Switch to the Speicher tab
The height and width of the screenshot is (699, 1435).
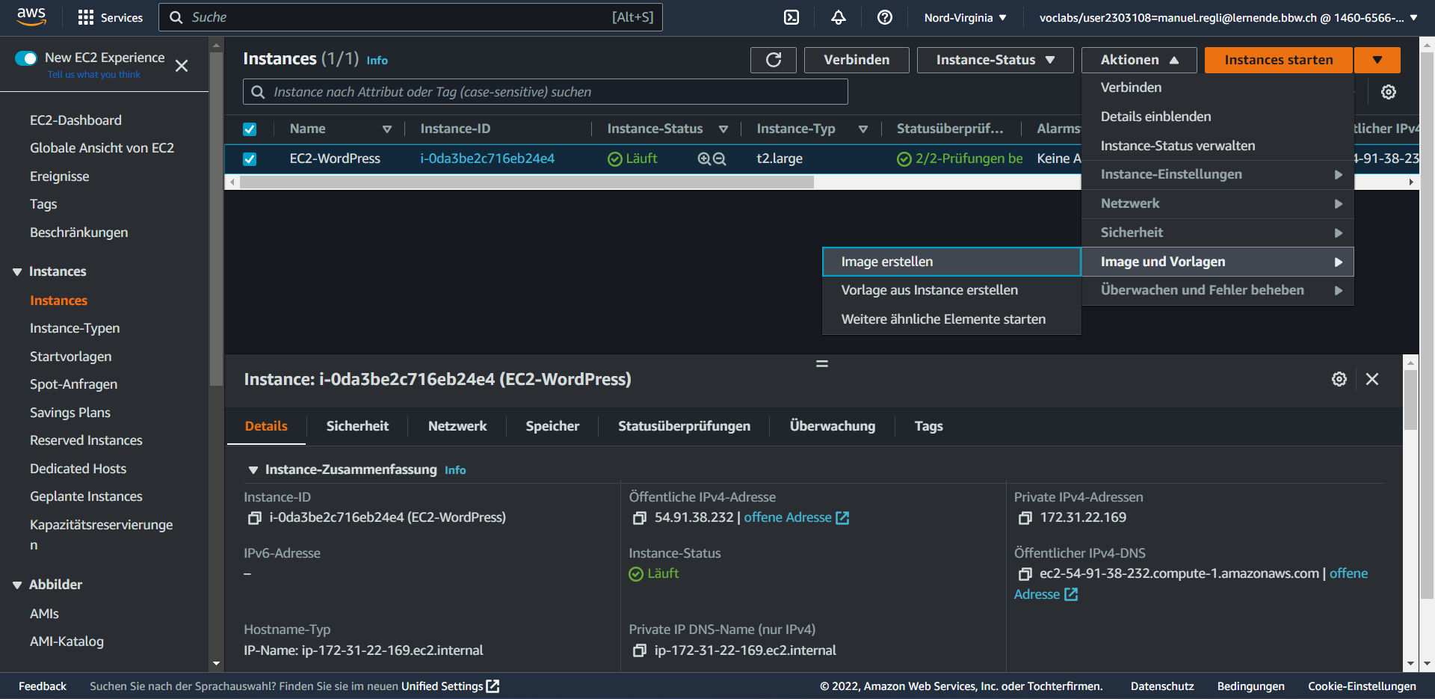point(552,426)
